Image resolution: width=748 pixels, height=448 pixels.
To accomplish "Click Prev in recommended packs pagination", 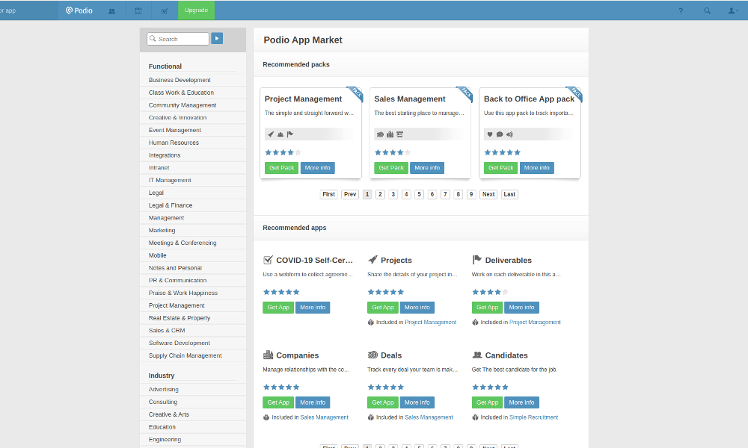I will coord(350,194).
